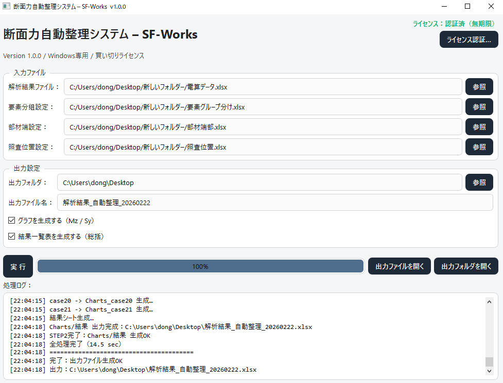503x383 pixels.
Task: Click 参照 next to 照査位置設定
Action: pyautogui.click(x=479, y=147)
